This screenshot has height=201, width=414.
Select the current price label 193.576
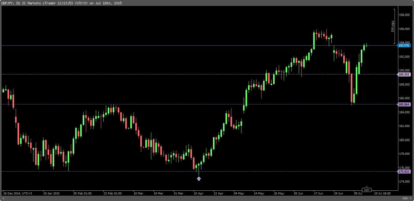pos(404,46)
